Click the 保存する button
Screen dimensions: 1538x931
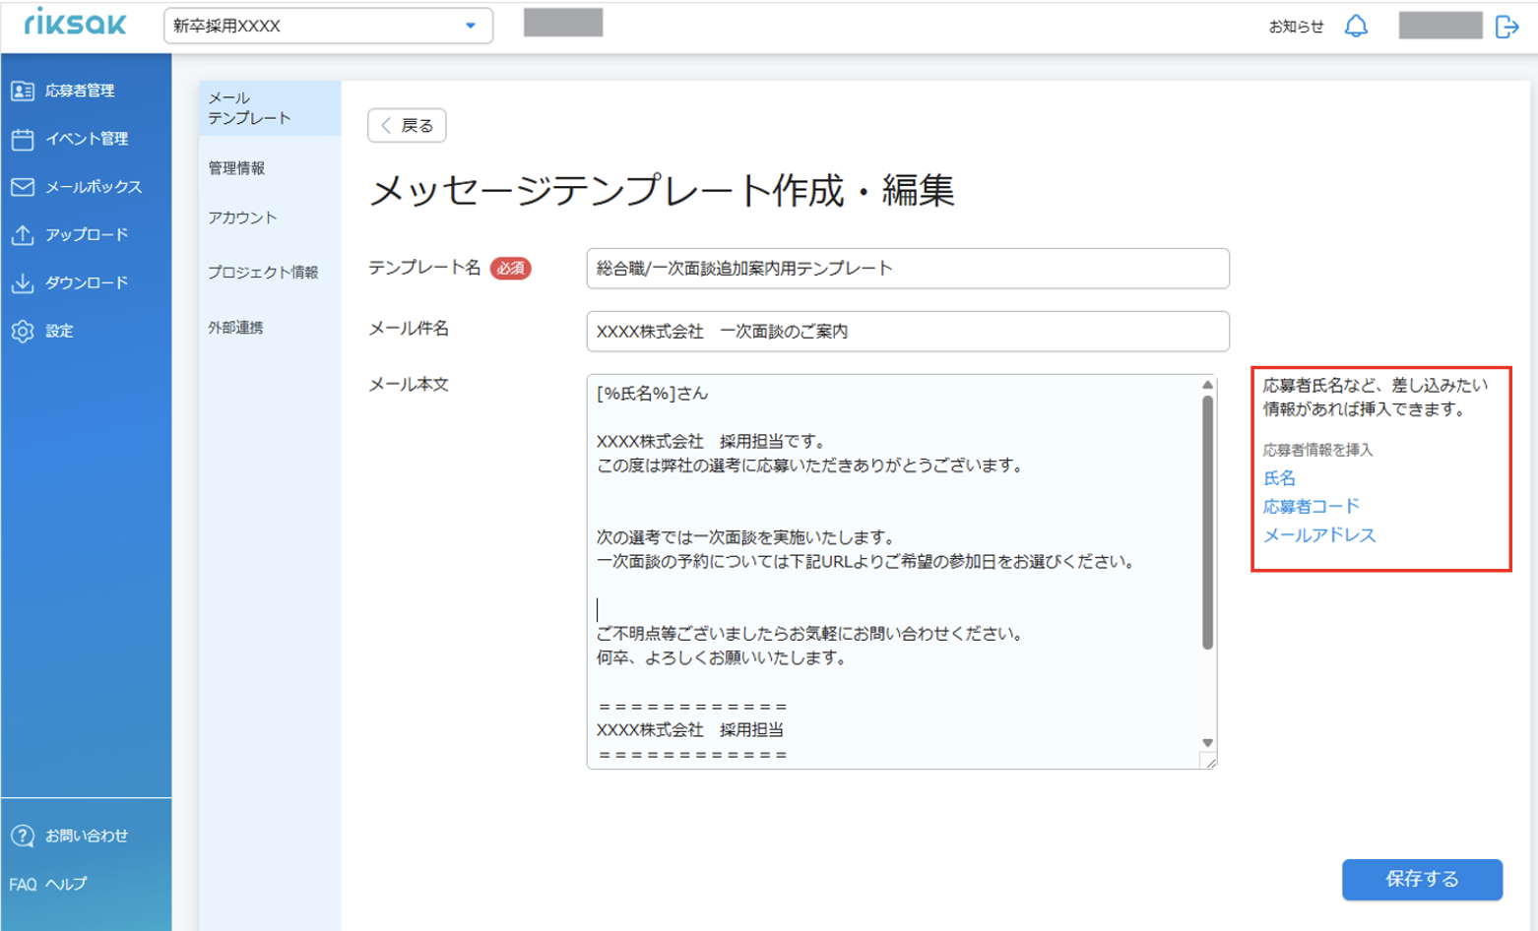tap(1422, 879)
